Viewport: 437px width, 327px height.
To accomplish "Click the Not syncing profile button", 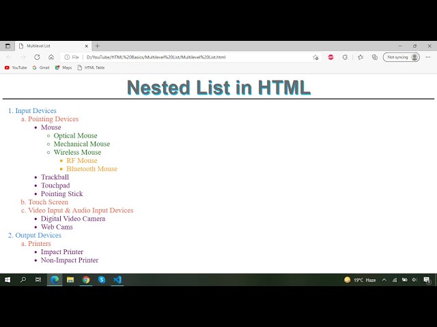I will tap(401, 57).
